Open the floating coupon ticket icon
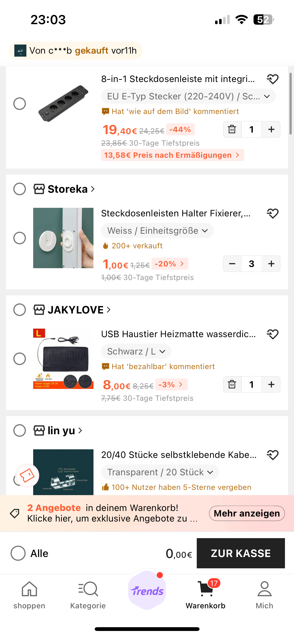The width and height of the screenshot is (294, 637). click(x=27, y=475)
